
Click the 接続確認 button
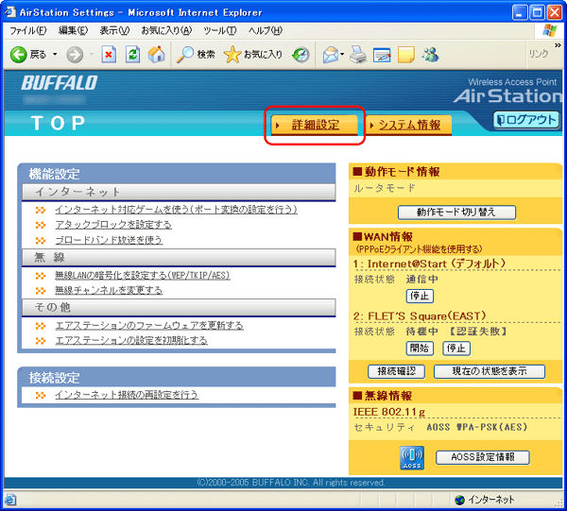(x=396, y=371)
